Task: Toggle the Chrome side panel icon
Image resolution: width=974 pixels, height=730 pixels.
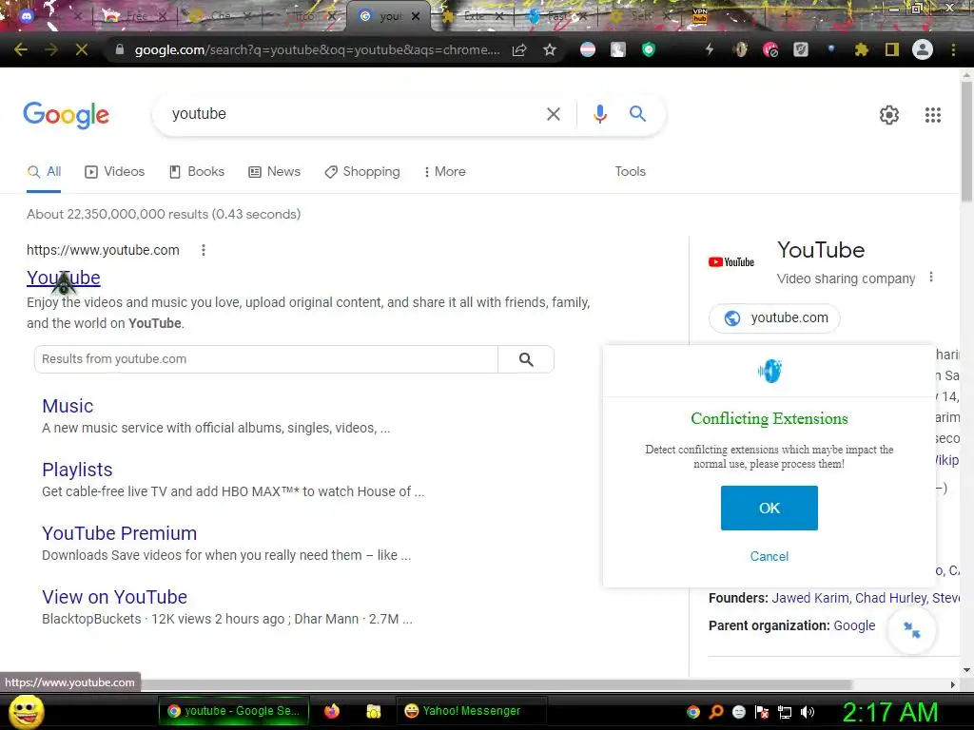Action: (x=892, y=49)
